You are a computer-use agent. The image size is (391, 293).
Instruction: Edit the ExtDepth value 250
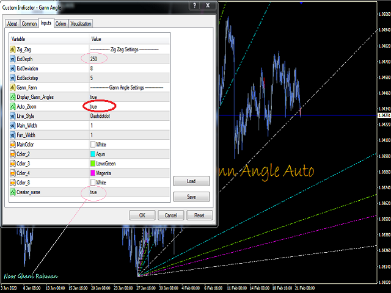[93, 59]
